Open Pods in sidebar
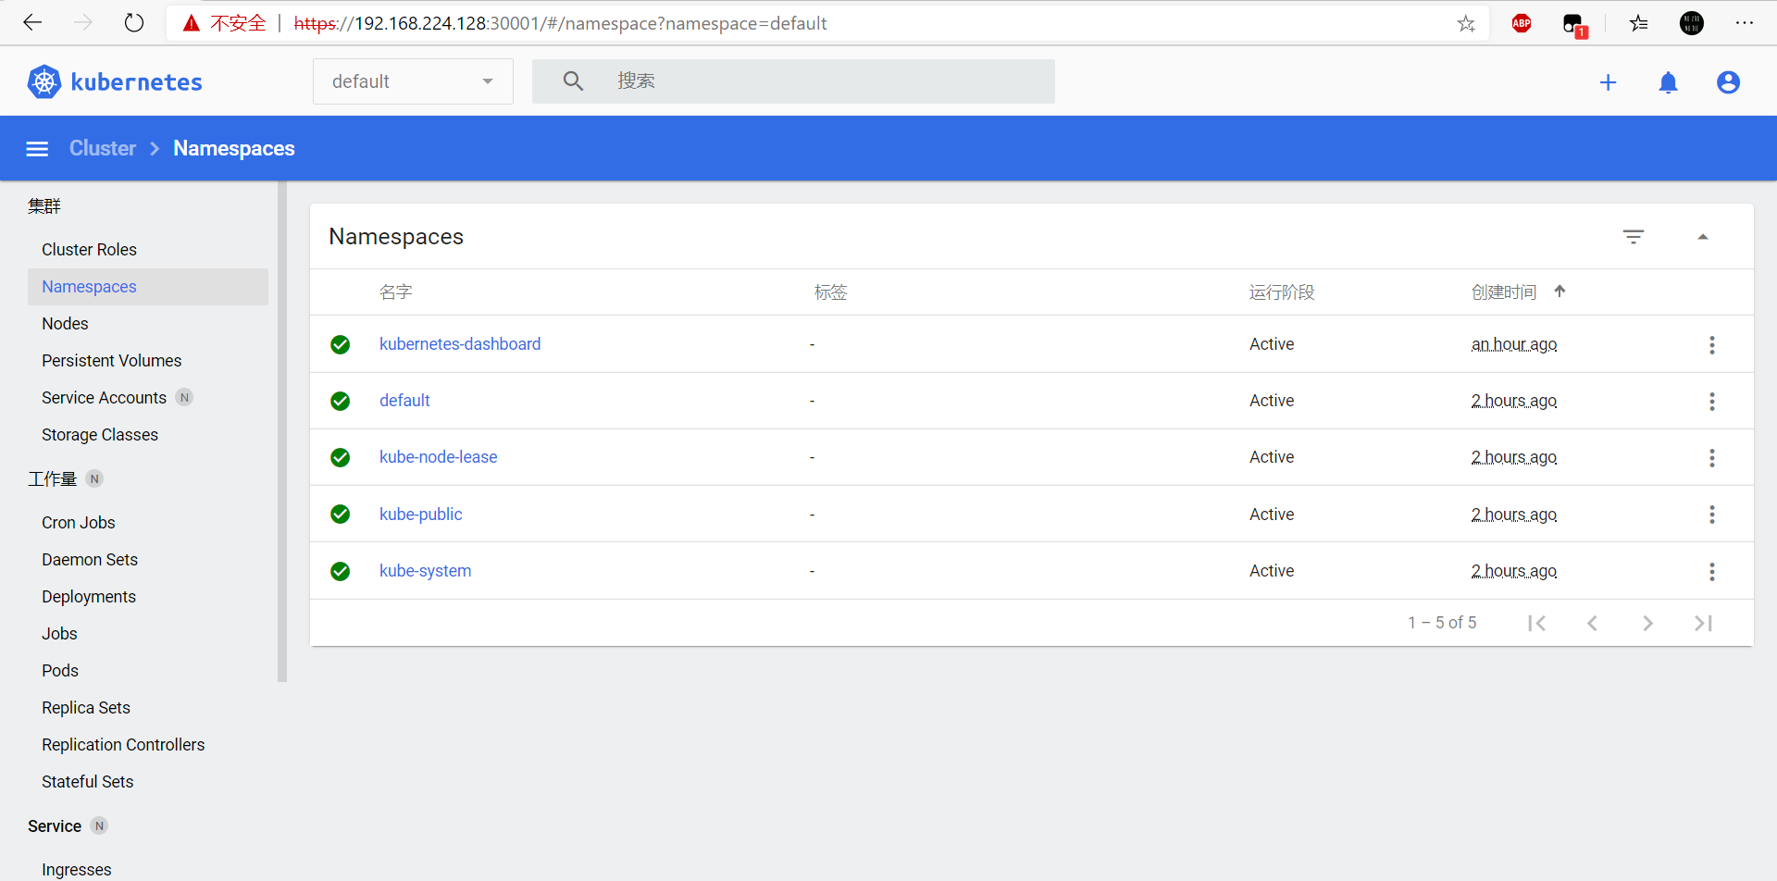Screen dimensions: 1777x881 (x=60, y=671)
